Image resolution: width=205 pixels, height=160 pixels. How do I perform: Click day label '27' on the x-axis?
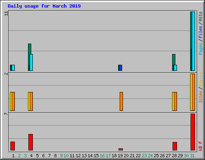point(168,156)
